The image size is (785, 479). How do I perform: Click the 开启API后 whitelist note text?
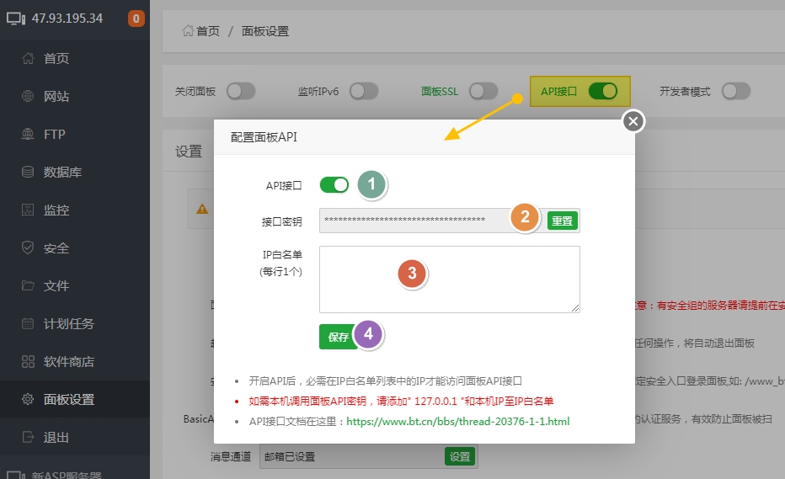pyautogui.click(x=386, y=381)
